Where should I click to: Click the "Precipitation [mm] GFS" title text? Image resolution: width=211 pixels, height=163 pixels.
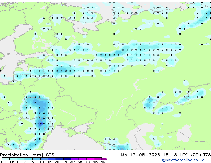(27, 155)
